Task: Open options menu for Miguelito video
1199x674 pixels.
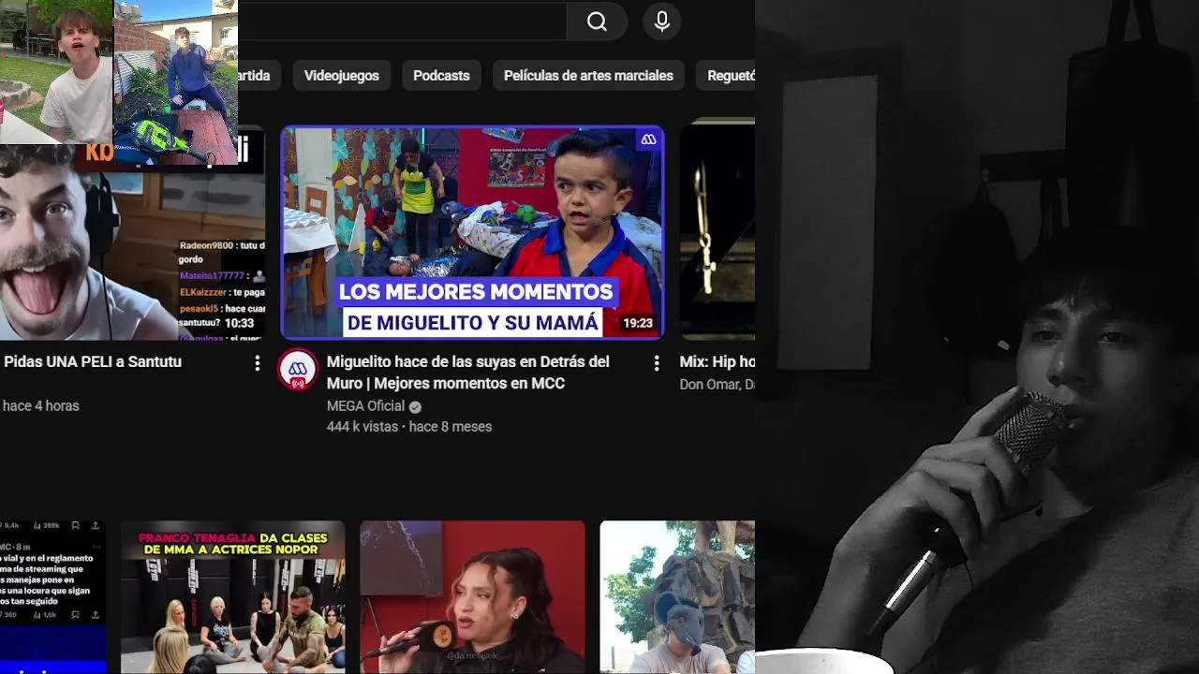Action: tap(657, 363)
